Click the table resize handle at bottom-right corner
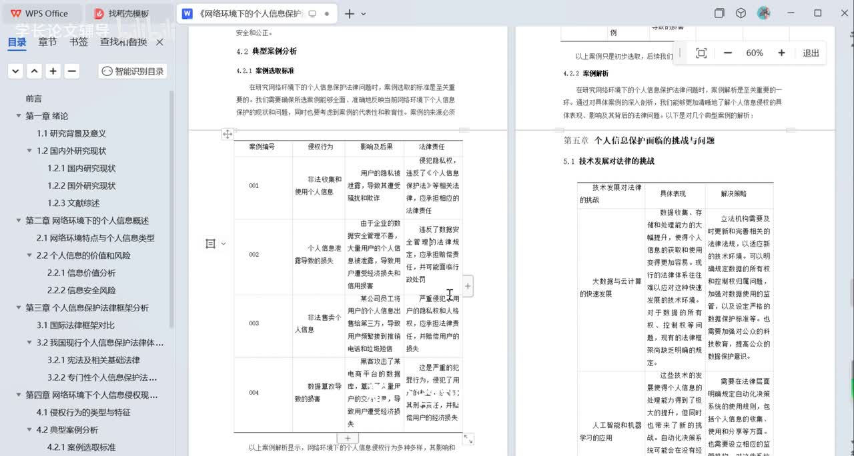 pos(468,439)
